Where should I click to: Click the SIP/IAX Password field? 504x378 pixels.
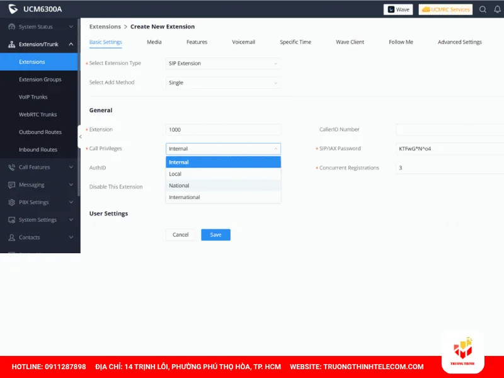pyautogui.click(x=450, y=149)
